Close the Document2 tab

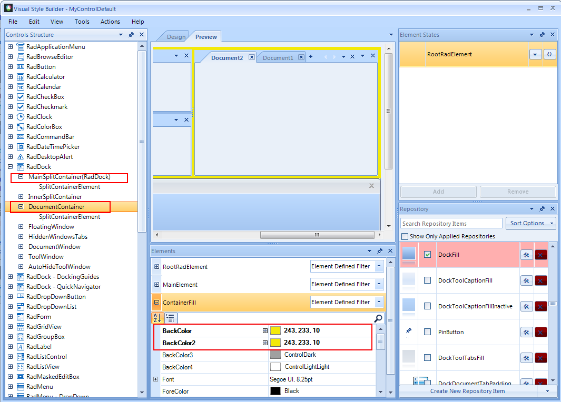tap(252, 57)
